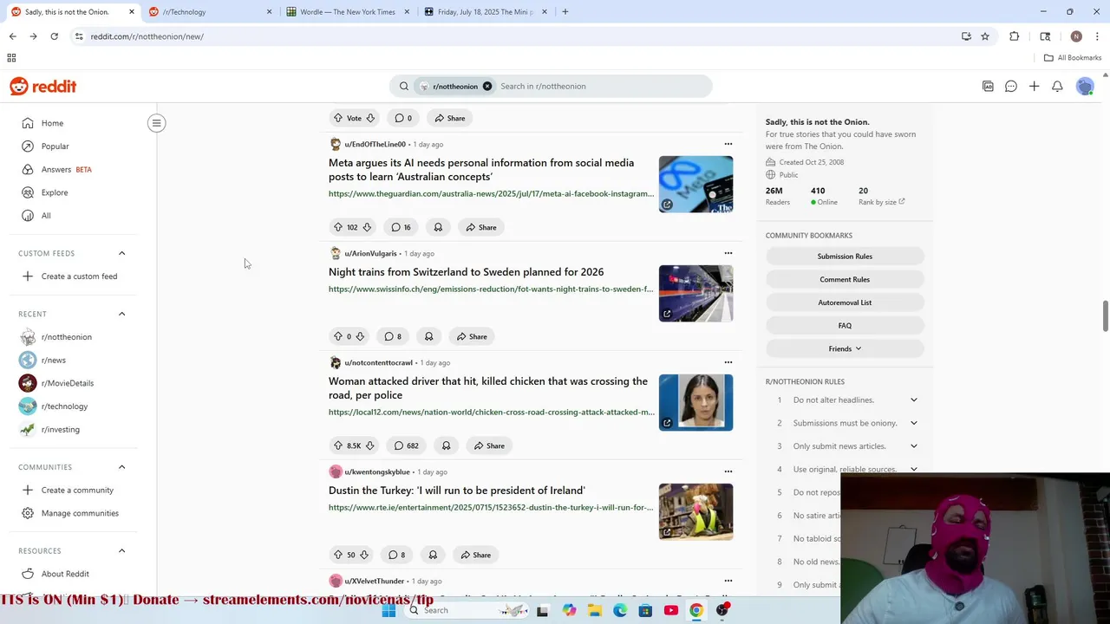Viewport: 1110px width, 624px height.
Task: Remove the r/nottheonion search filter chip
Action: 487,86
